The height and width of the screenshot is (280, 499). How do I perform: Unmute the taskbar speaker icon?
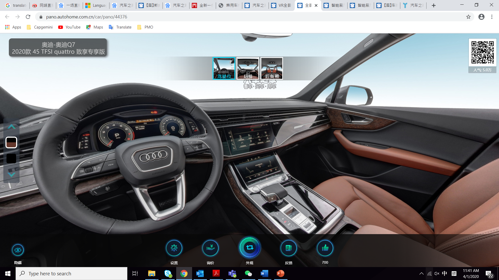pos(437,274)
